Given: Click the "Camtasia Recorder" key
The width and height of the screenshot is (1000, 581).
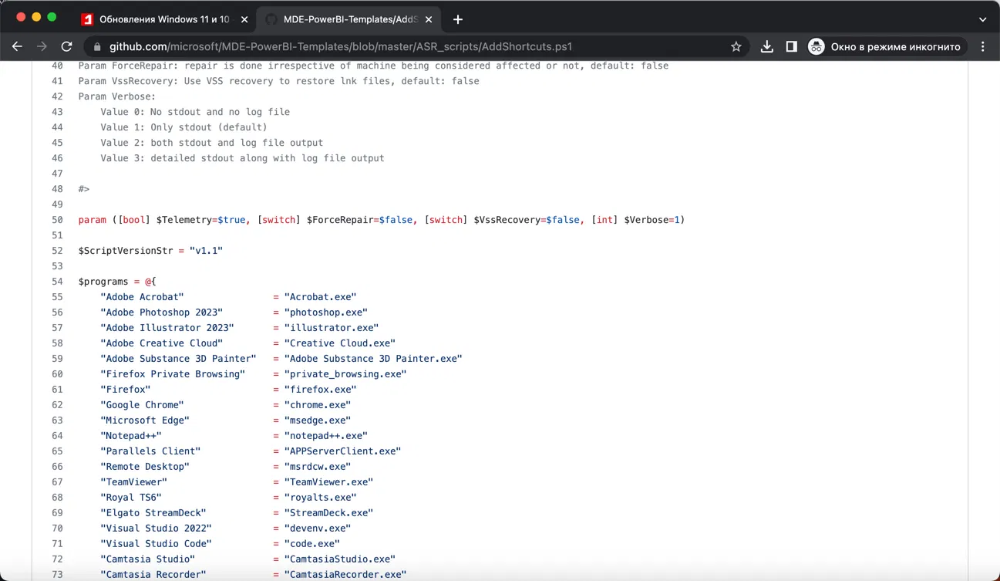Looking at the screenshot, I should pyautogui.click(x=153, y=575).
